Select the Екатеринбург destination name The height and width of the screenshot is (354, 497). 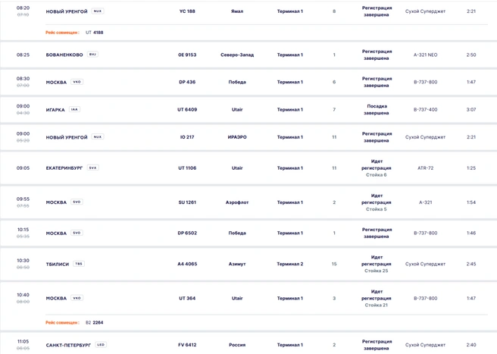click(64, 168)
